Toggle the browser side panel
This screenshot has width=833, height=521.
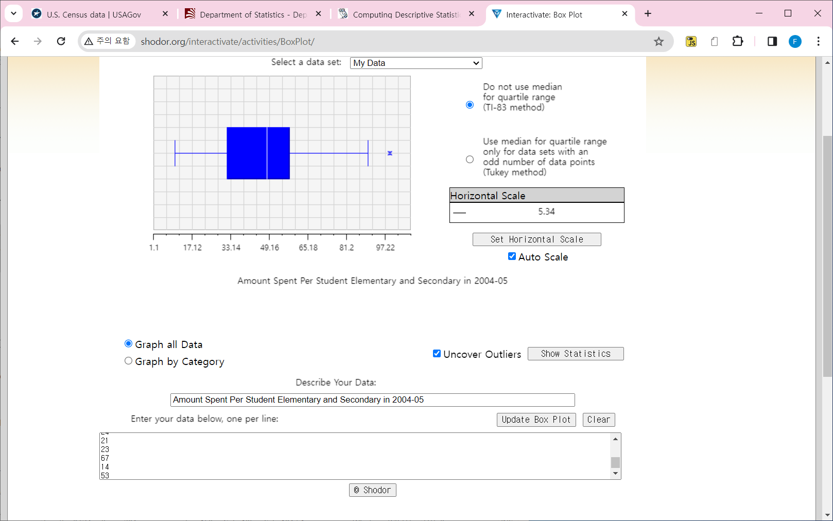click(772, 41)
